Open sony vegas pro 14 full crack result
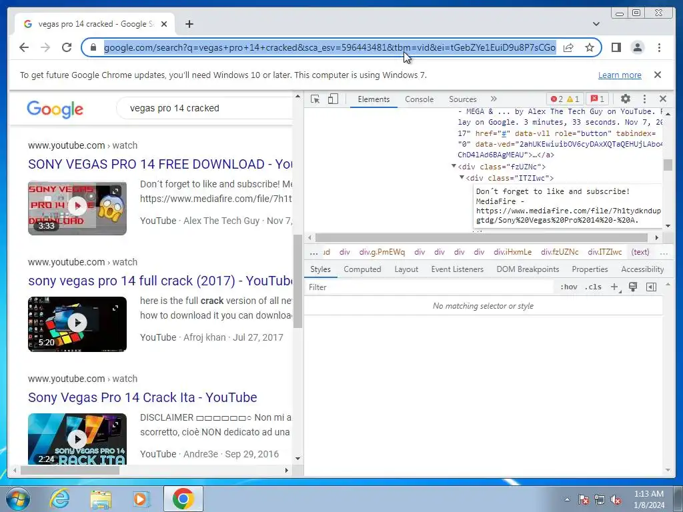683x512 pixels. [x=160, y=281]
